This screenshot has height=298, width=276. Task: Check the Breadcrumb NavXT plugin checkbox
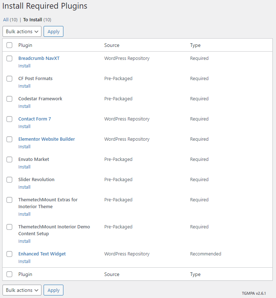click(x=9, y=58)
